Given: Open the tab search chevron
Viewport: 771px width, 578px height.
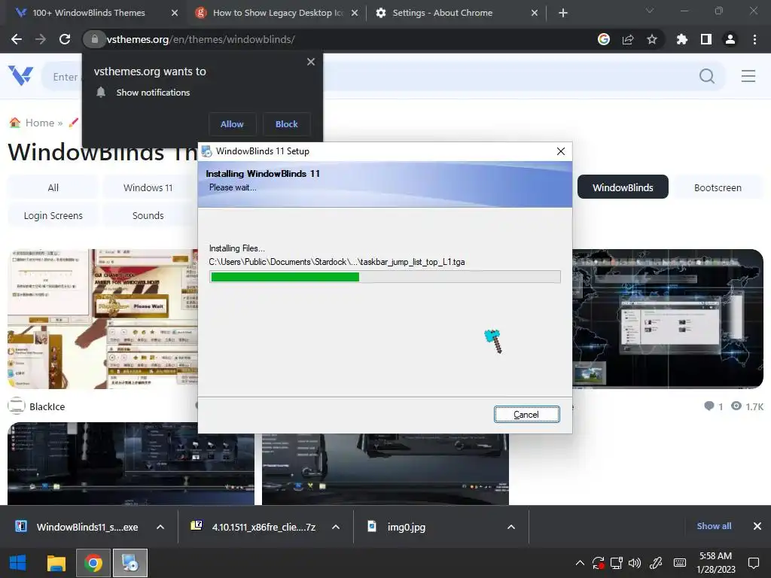Looking at the screenshot, I should 650,11.
